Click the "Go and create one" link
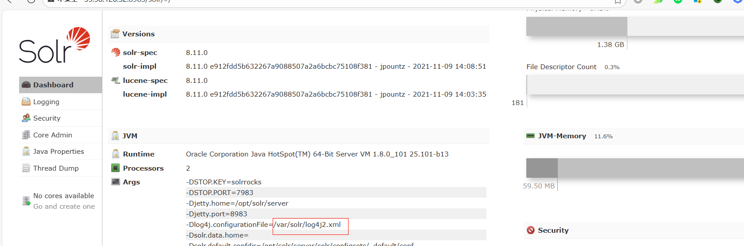Image resolution: width=744 pixels, height=246 pixels. [64, 207]
